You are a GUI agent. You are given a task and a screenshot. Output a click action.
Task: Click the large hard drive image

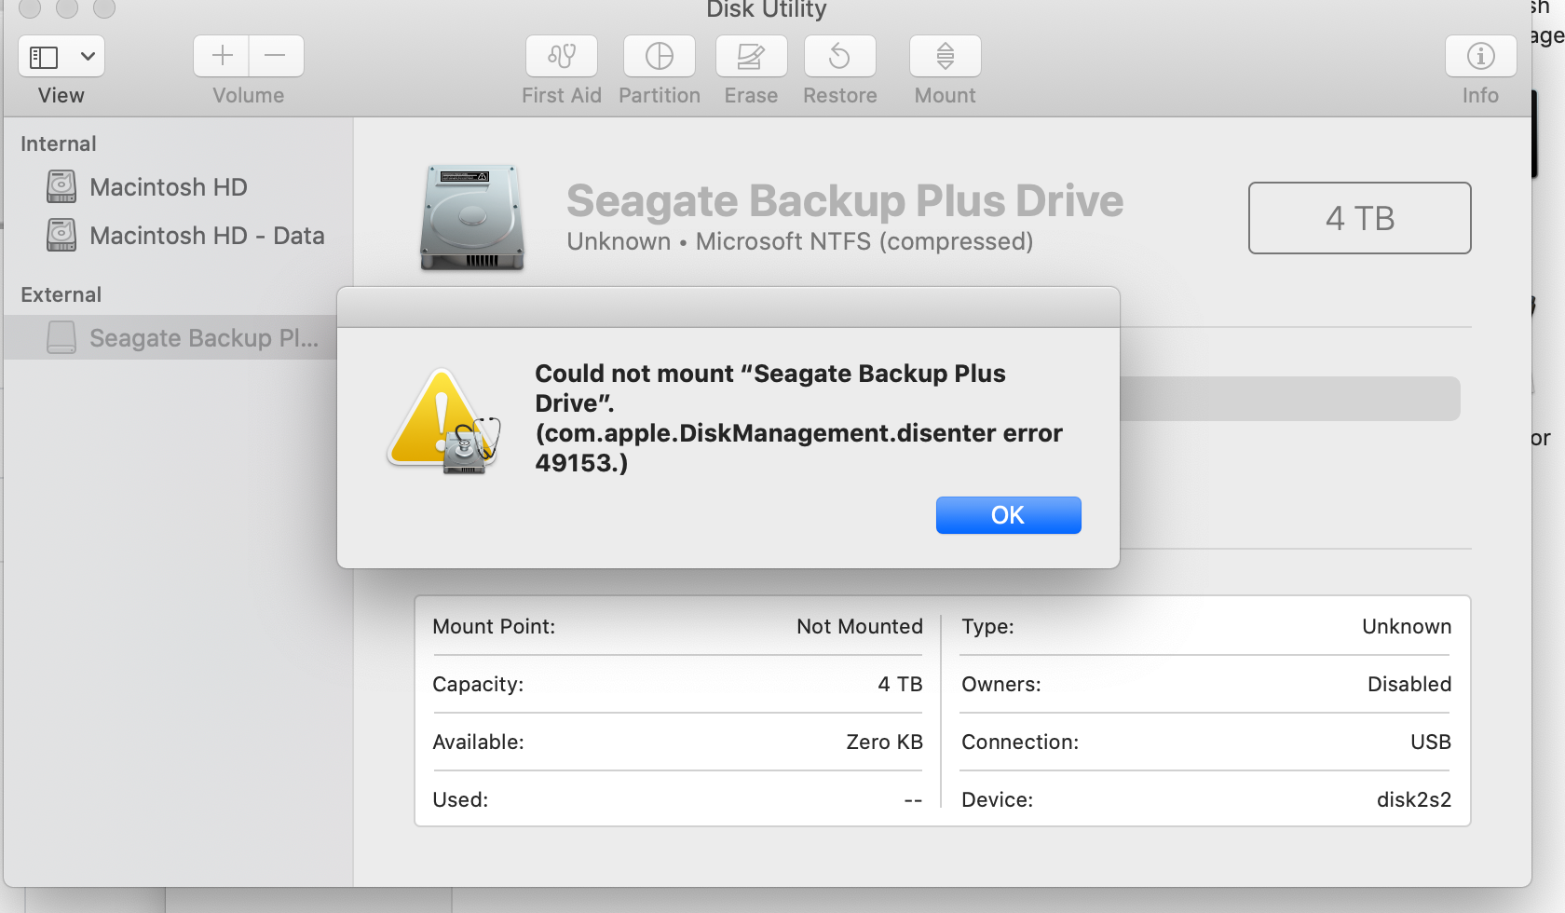pyautogui.click(x=472, y=217)
